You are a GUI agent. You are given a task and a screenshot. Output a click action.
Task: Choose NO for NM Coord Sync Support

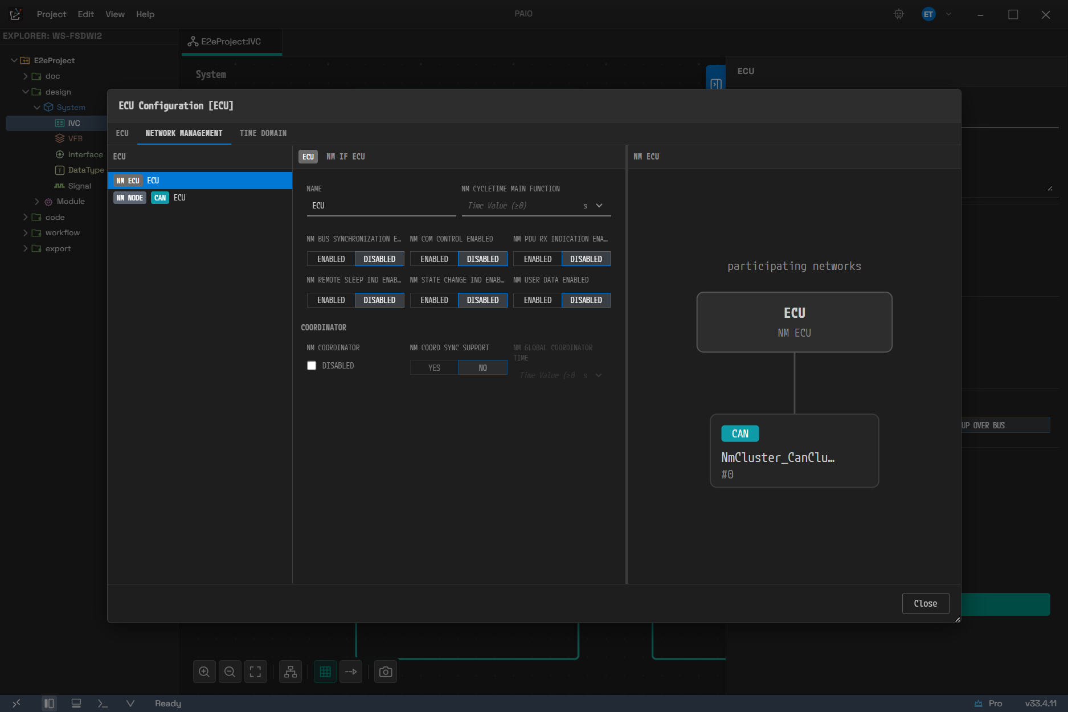click(x=482, y=367)
